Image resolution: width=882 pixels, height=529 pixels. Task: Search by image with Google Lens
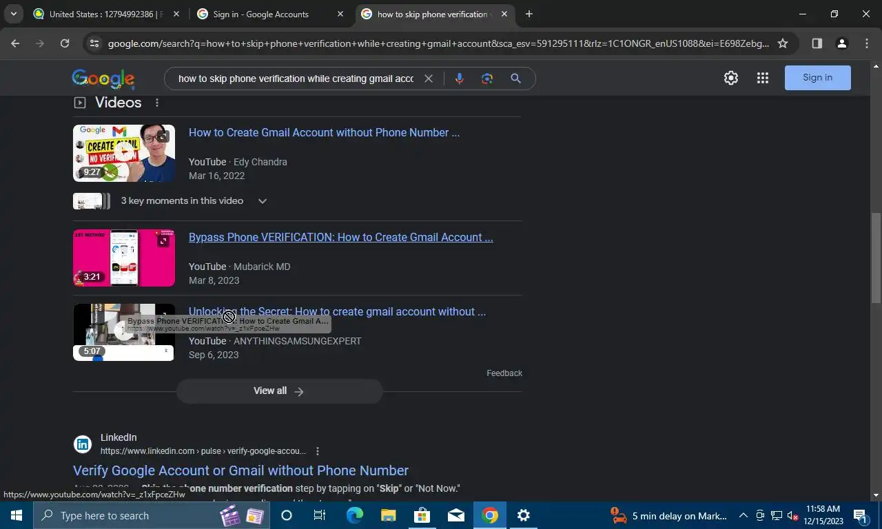pos(487,79)
